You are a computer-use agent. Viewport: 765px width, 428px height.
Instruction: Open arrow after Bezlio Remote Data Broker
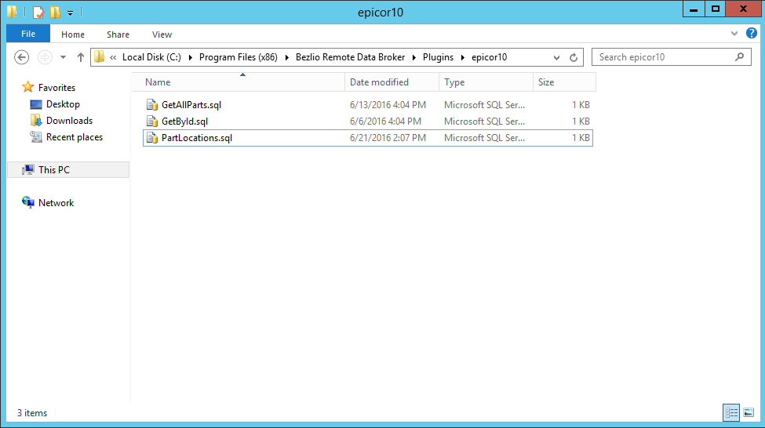pyautogui.click(x=414, y=57)
